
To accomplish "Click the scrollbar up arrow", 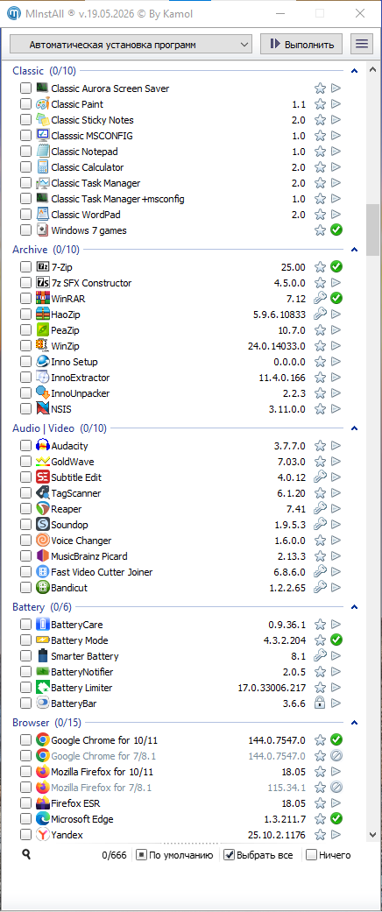I will pos(372,70).
